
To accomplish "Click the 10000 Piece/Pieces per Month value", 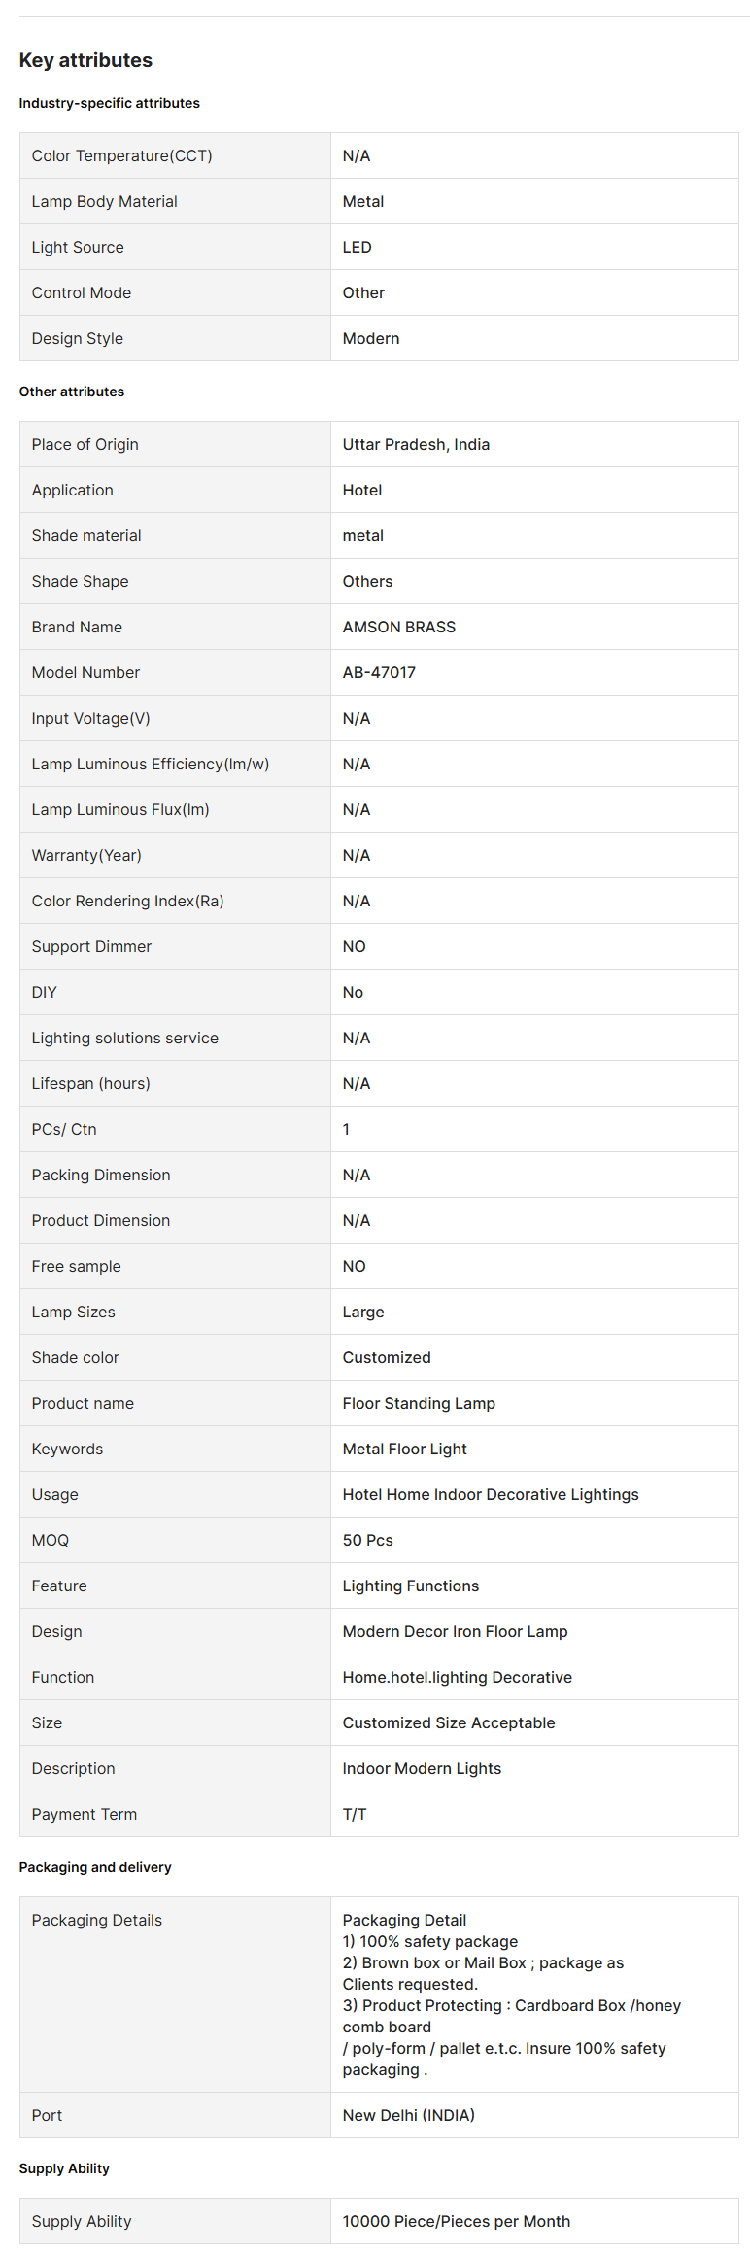I will click(x=456, y=2221).
